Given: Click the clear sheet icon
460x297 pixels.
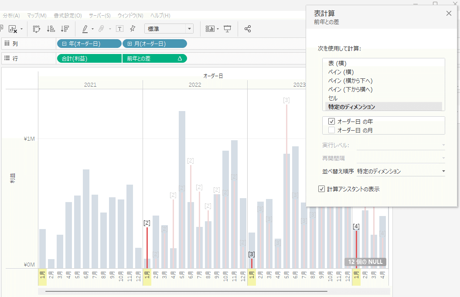Looking at the screenshot, I should pyautogui.click(x=13, y=29).
